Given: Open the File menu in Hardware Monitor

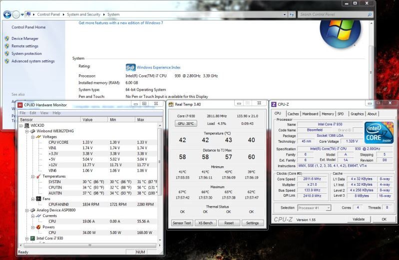Looking at the screenshot, I should (x=22, y=113).
